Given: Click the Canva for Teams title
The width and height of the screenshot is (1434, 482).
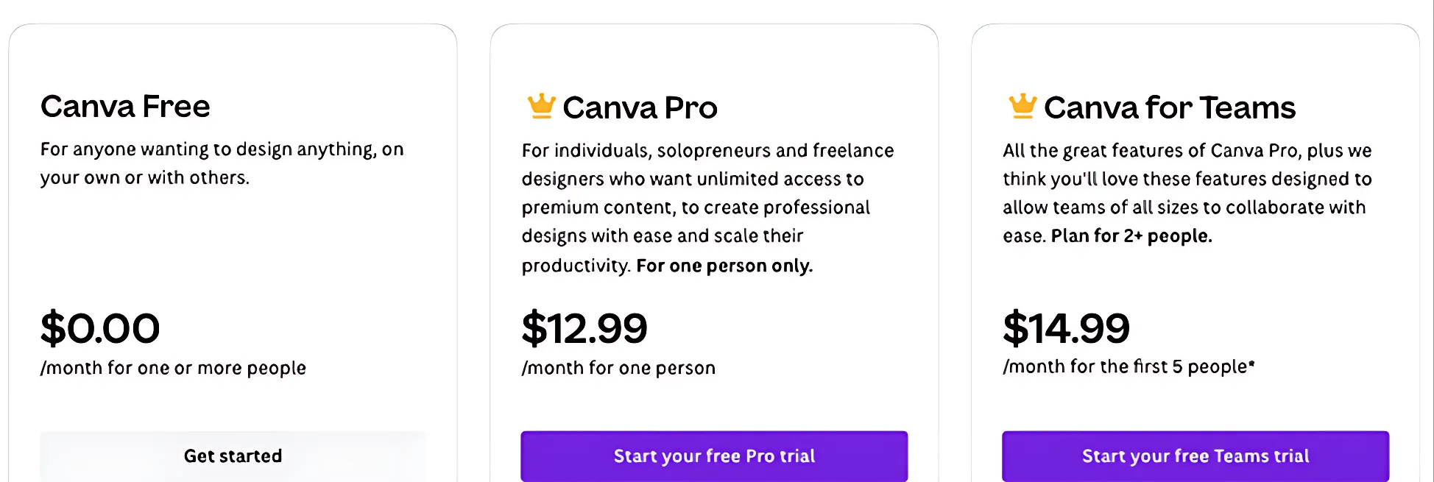Looking at the screenshot, I should (x=1169, y=108).
